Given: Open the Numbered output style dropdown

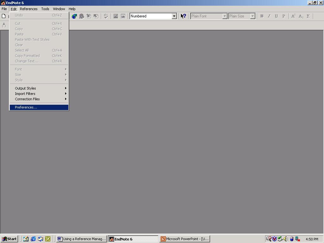Looking at the screenshot, I should click(174, 16).
